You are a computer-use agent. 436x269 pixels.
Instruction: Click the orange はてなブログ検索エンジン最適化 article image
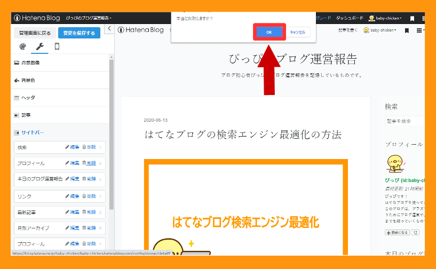[246, 207]
